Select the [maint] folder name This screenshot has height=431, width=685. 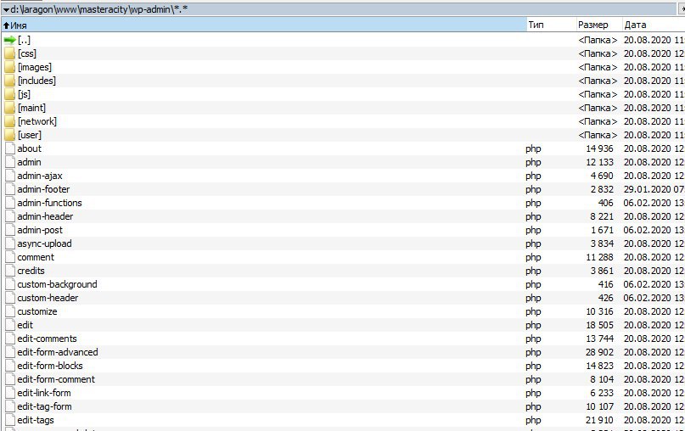(x=31, y=108)
